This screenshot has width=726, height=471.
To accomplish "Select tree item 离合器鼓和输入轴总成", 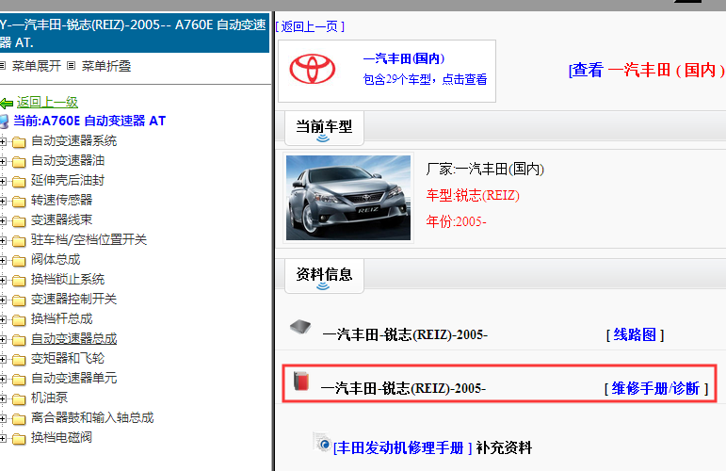I will [x=92, y=418].
